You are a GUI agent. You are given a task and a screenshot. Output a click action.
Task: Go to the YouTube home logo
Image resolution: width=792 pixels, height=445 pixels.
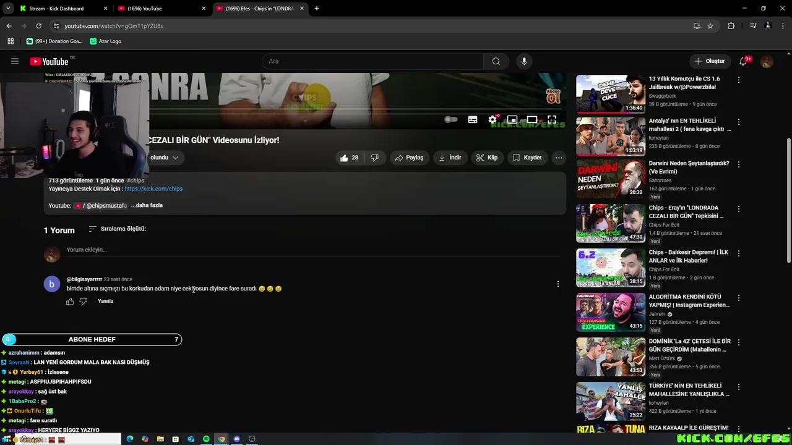click(49, 61)
